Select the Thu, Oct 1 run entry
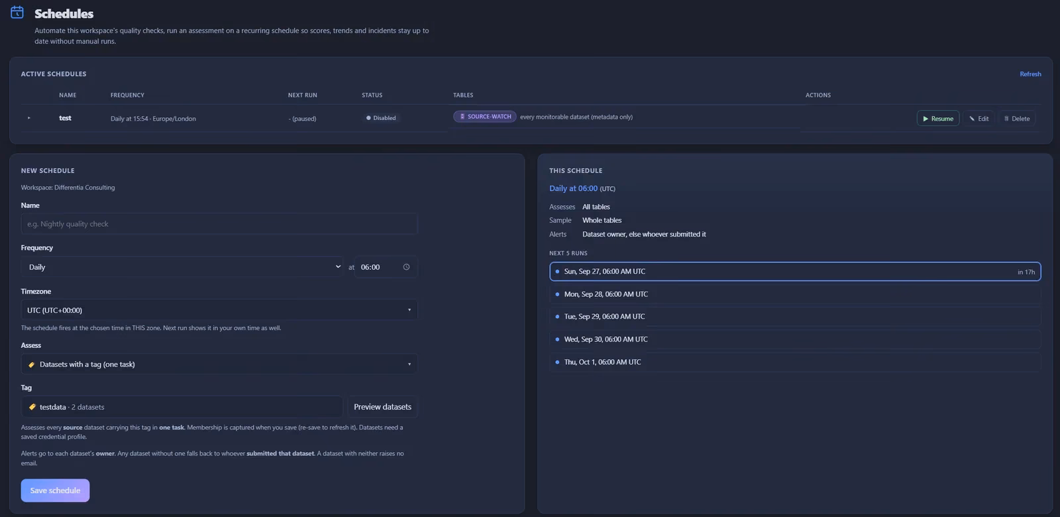1060x517 pixels. (x=795, y=362)
